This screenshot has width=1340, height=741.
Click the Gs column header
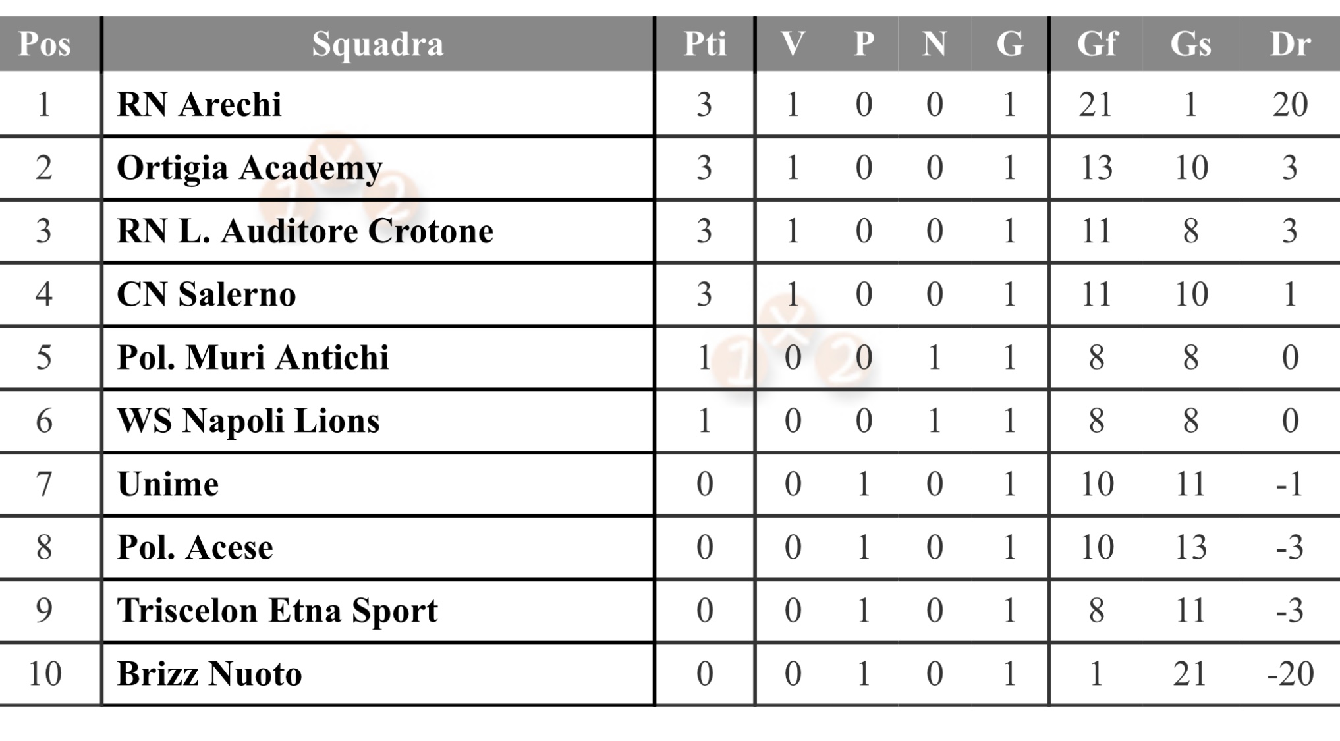point(1190,44)
